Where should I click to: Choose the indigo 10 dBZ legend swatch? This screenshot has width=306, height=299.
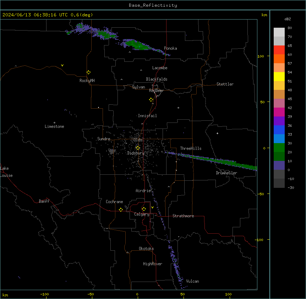click(x=279, y=165)
